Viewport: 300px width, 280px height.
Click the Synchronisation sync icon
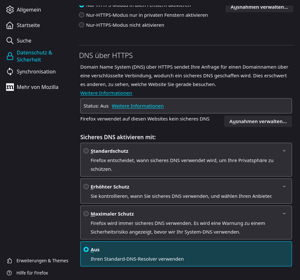pyautogui.click(x=10, y=72)
